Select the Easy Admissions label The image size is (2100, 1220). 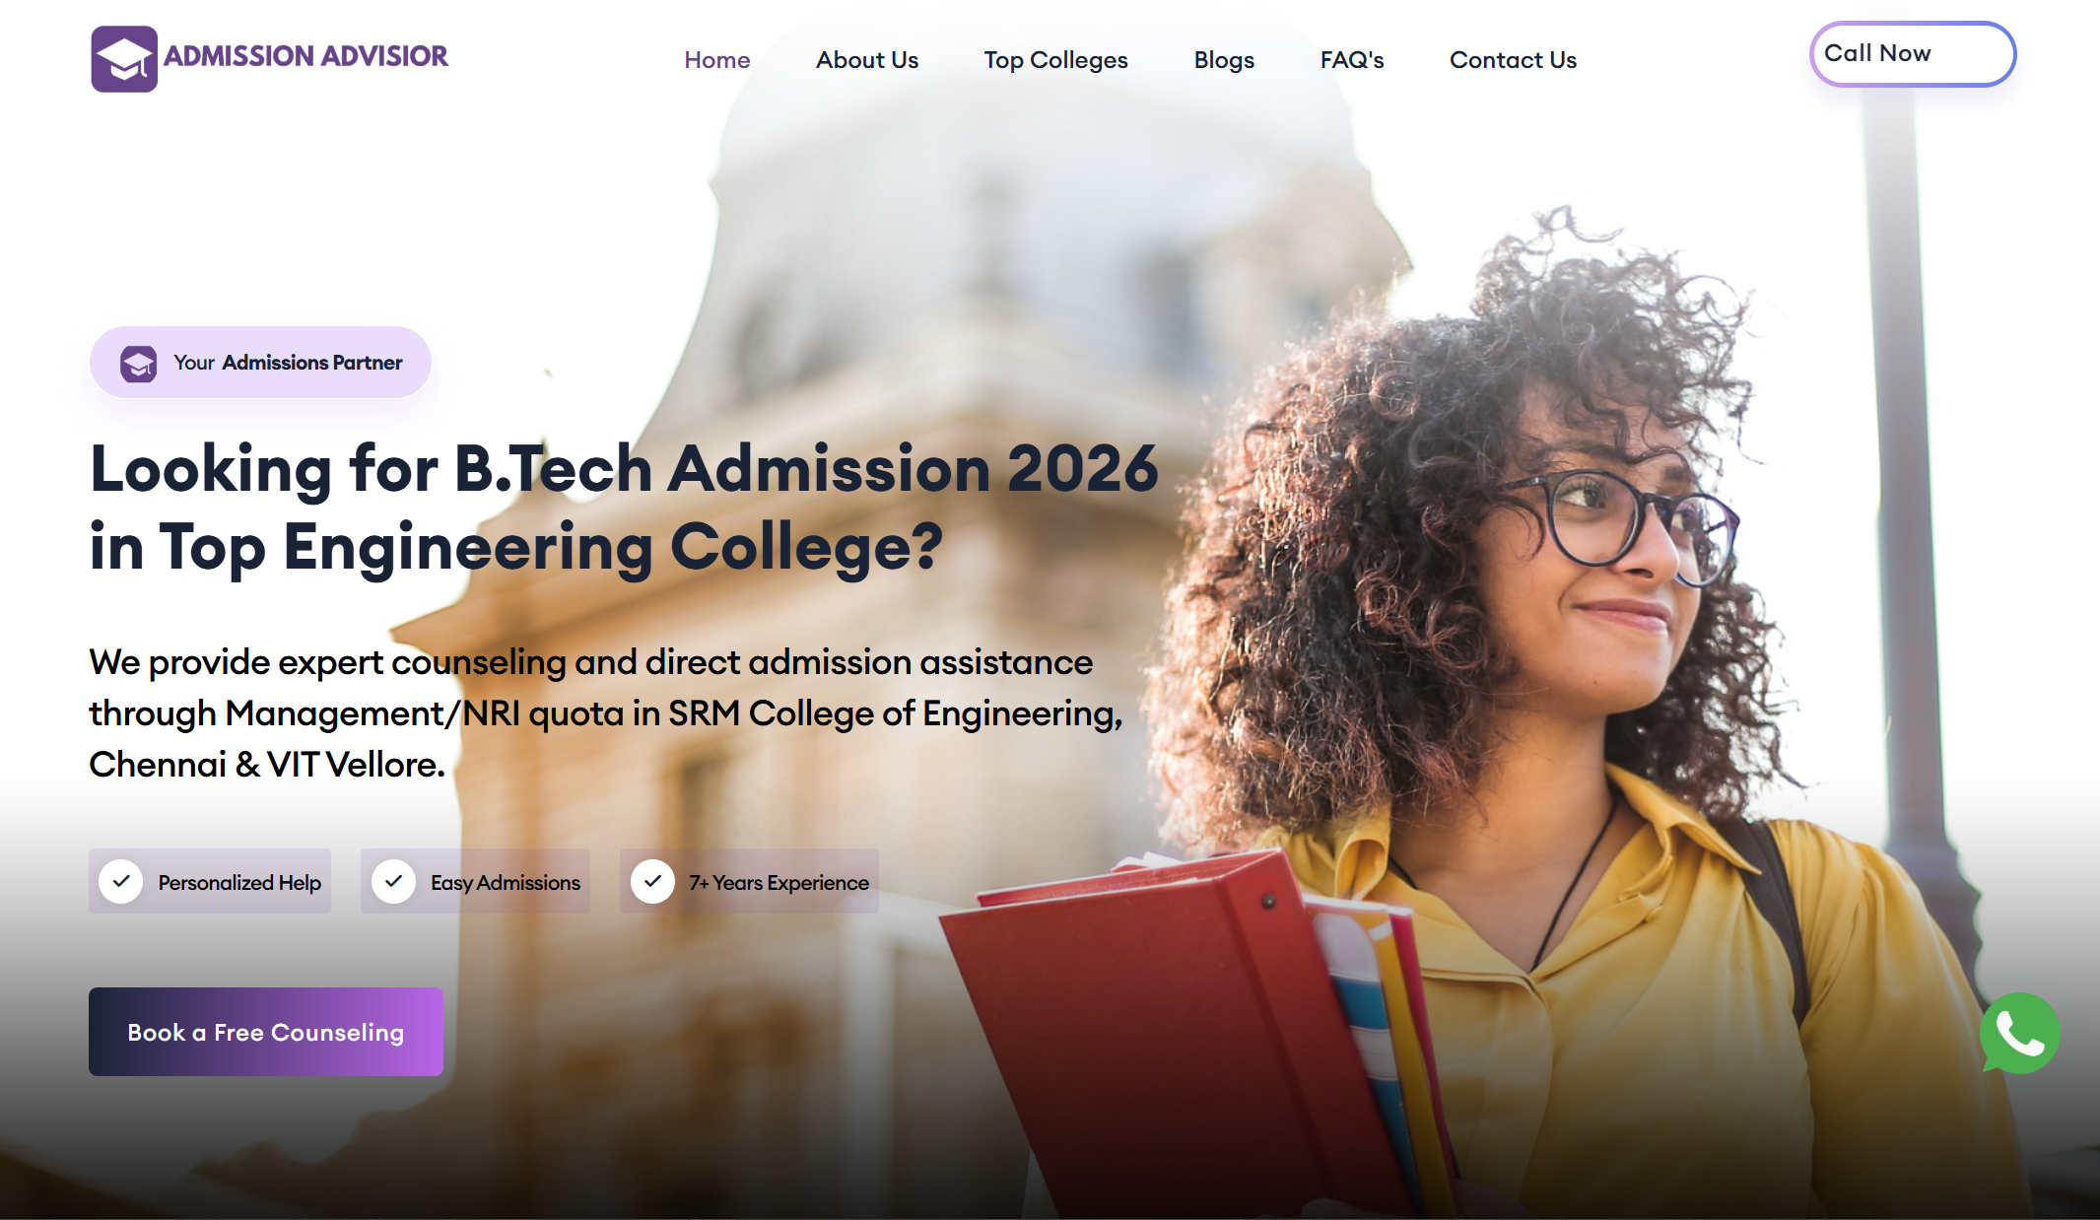click(x=506, y=883)
